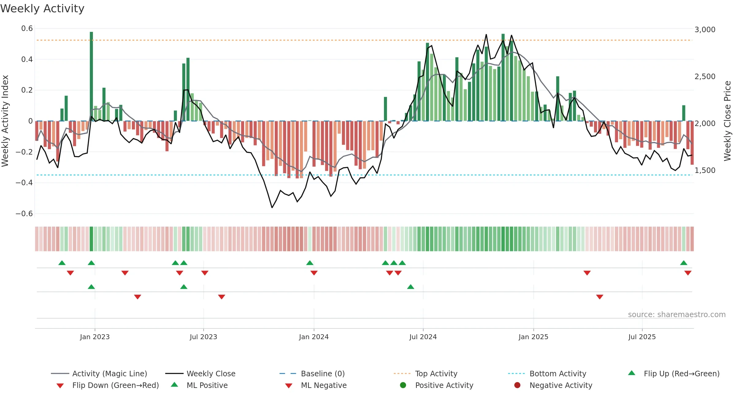The width and height of the screenshot is (736, 414).
Task: Click the 0.4 activity index tick label
Action: point(27,59)
